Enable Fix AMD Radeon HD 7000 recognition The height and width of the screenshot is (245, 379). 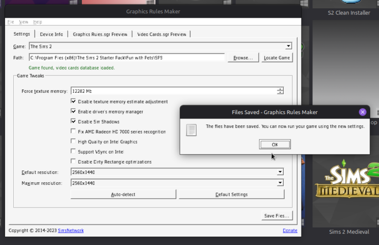click(73, 131)
